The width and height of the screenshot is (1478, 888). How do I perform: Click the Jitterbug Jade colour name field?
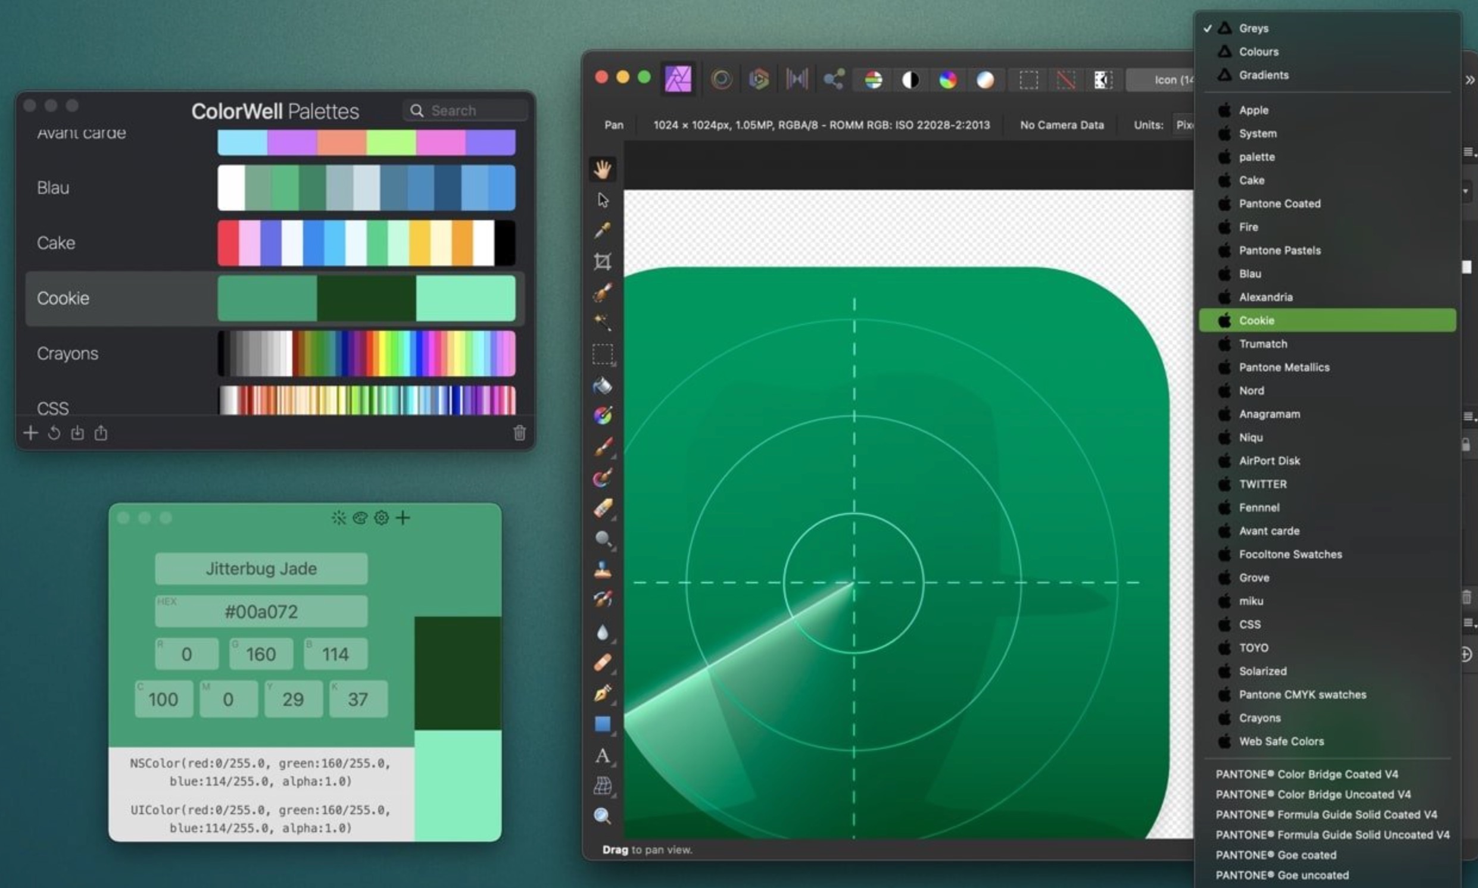click(x=261, y=568)
